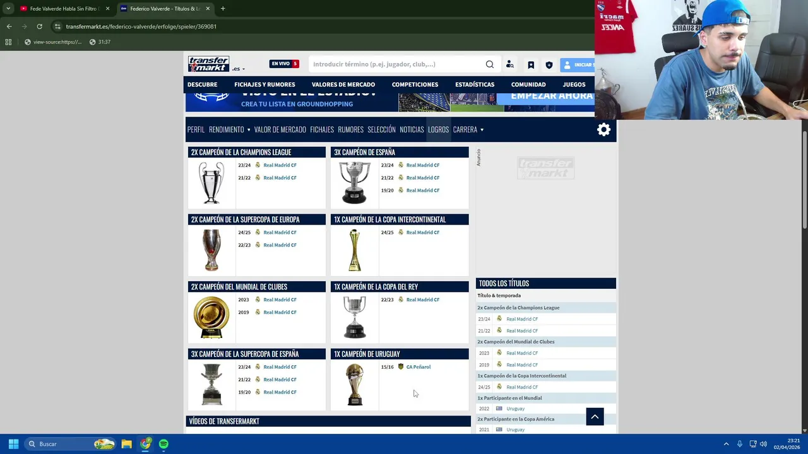Switch to the Rumores tab

(350, 130)
